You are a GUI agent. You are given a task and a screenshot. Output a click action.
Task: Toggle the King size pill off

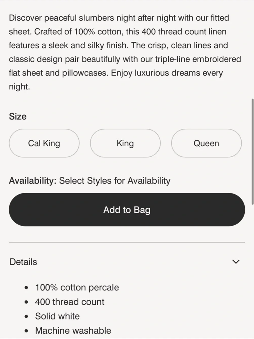125,143
